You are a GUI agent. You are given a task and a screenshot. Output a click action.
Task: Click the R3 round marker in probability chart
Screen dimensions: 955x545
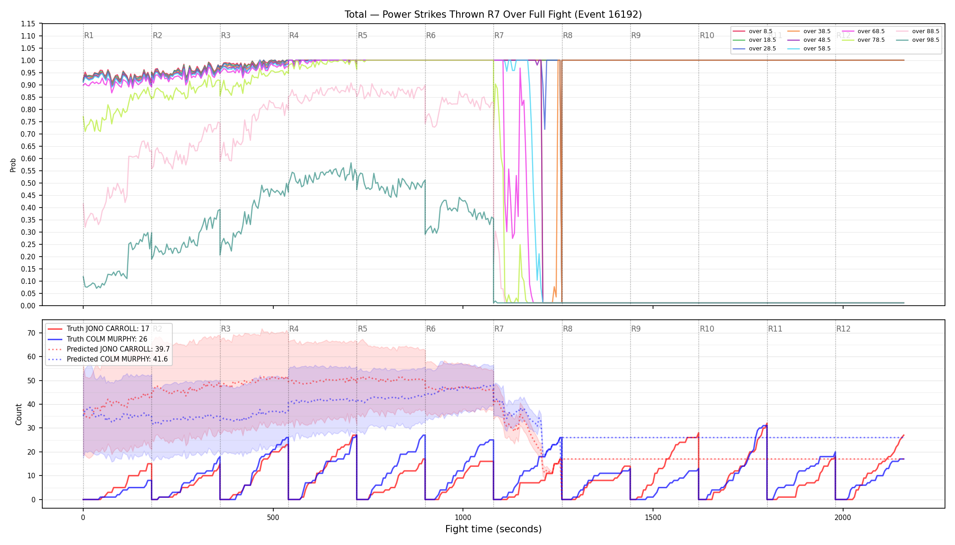[226, 35]
